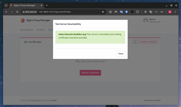Go forward to the next page

[12, 12]
